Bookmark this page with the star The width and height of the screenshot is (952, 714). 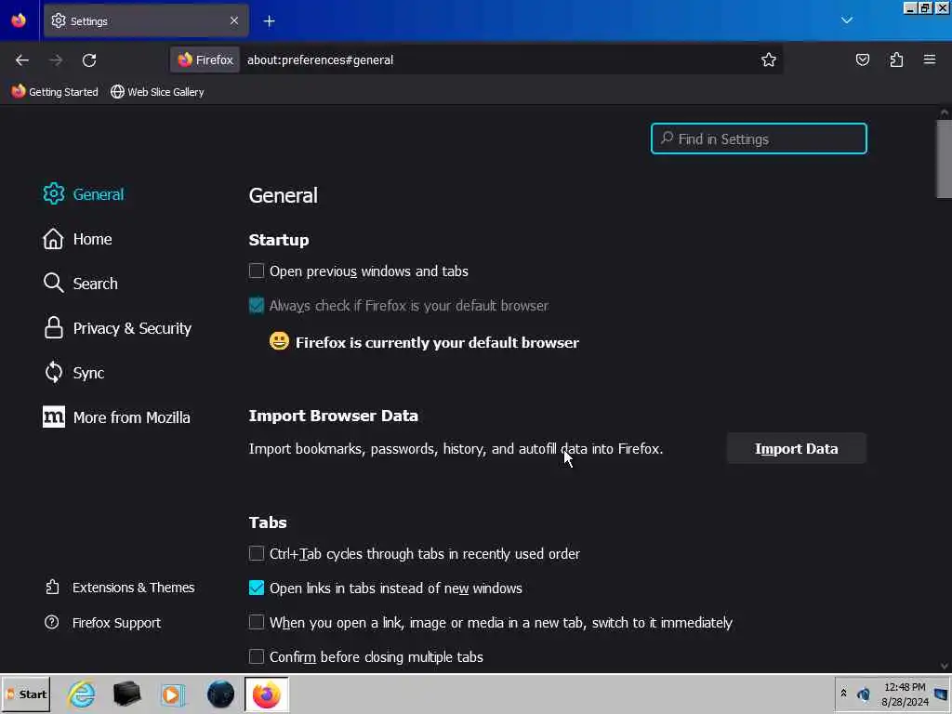click(x=769, y=59)
